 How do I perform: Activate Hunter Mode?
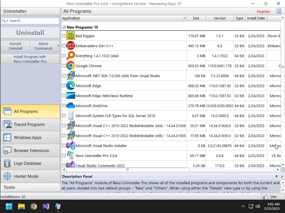point(30,176)
